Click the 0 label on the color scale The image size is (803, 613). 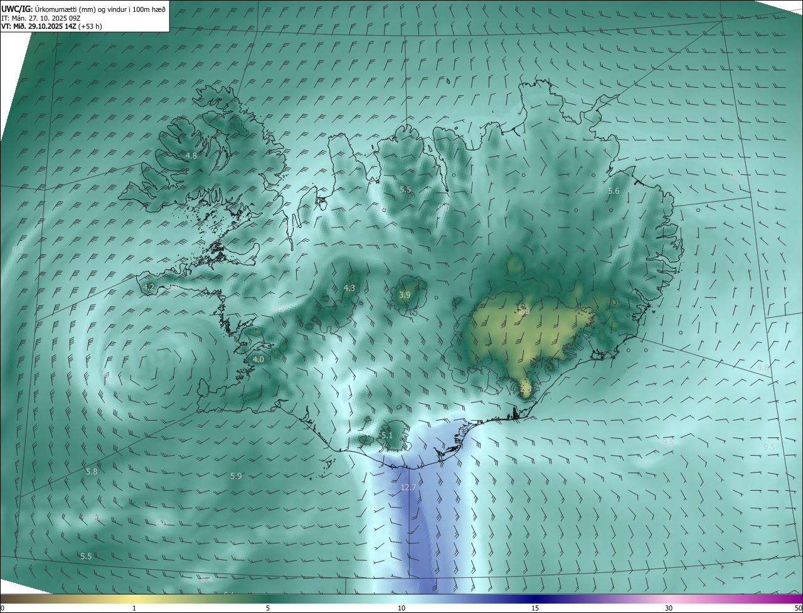coord(3,609)
